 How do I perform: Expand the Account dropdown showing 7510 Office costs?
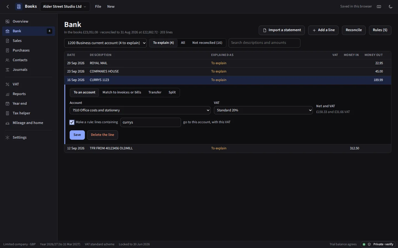140,110
